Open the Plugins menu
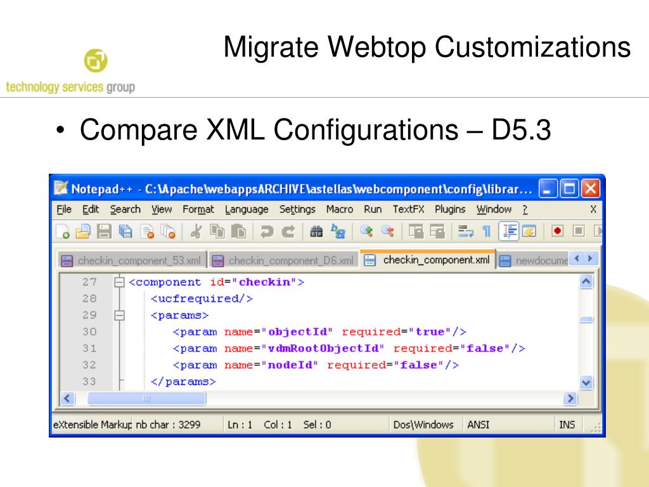649x487 pixels. (x=450, y=209)
